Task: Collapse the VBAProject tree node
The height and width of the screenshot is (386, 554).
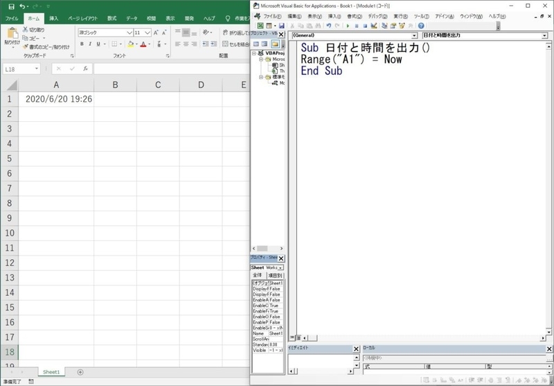Action: coord(254,53)
